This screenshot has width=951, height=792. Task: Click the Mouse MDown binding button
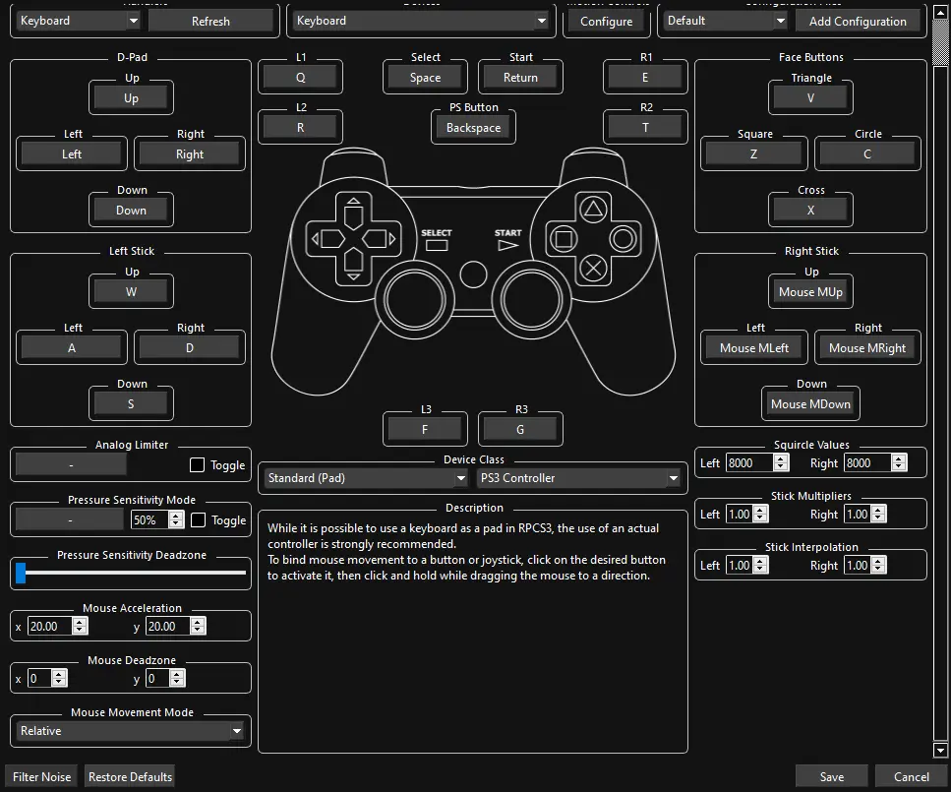pos(810,404)
